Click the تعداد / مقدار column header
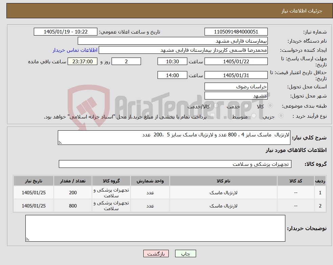Viewport: 333px width, 265px height. click(x=73, y=181)
